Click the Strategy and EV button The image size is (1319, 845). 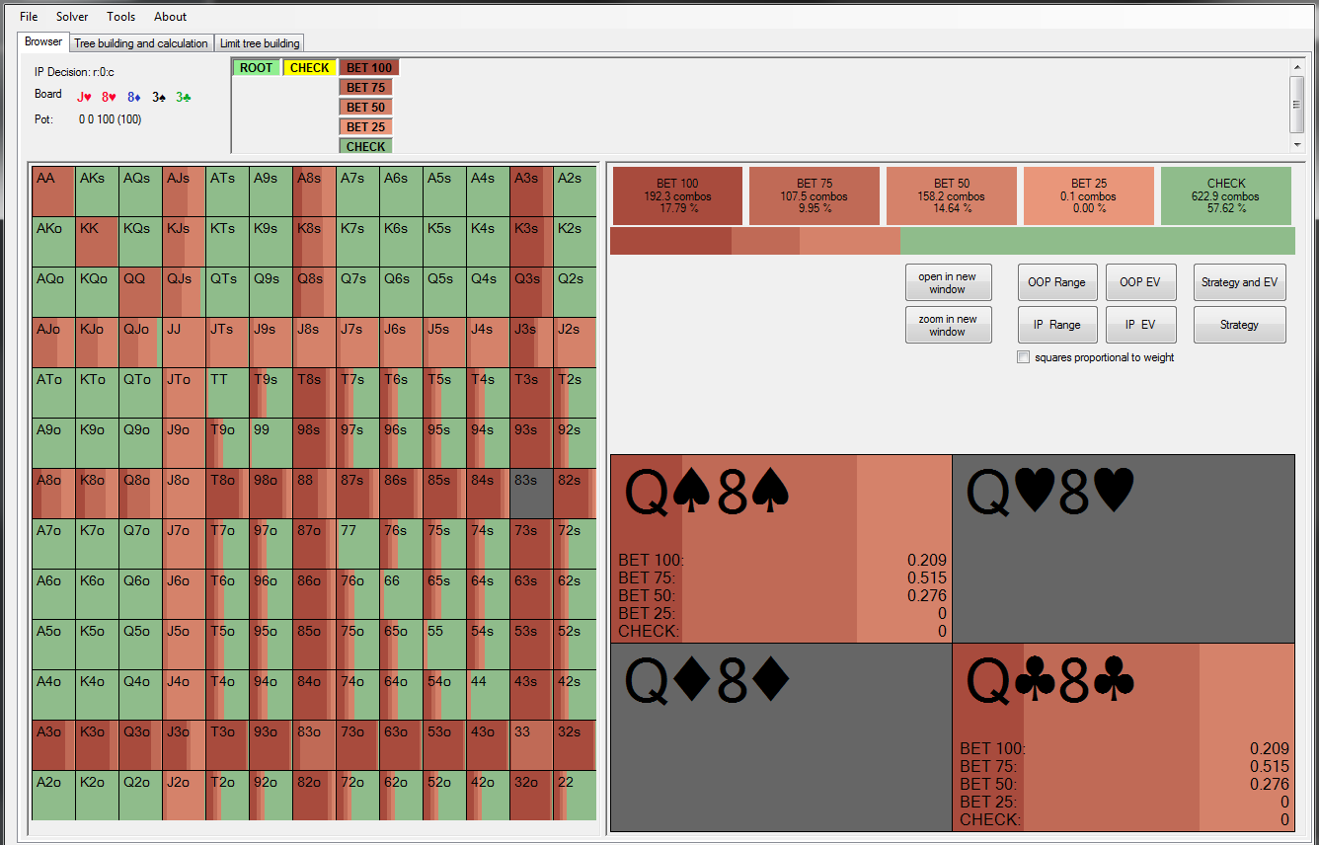tap(1239, 282)
